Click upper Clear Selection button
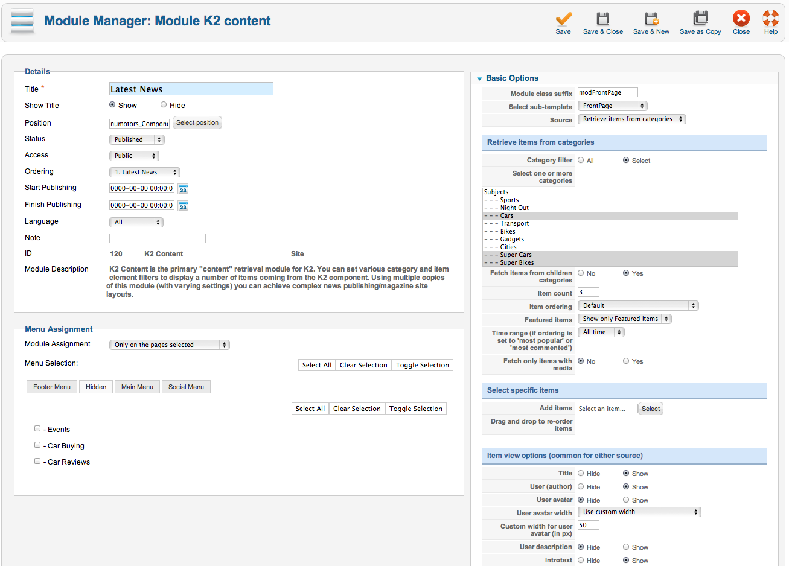Viewport: 789px width, 566px height. (x=363, y=365)
